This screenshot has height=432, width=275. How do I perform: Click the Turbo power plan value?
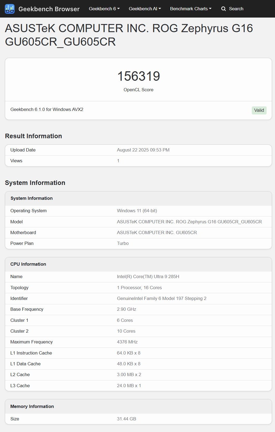123,243
